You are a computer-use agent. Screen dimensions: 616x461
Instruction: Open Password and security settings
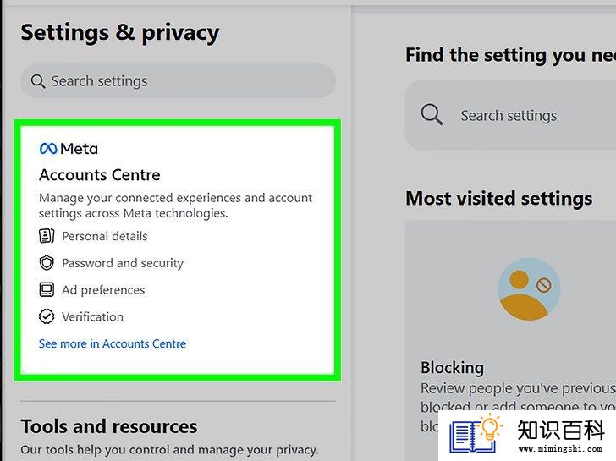111,263
